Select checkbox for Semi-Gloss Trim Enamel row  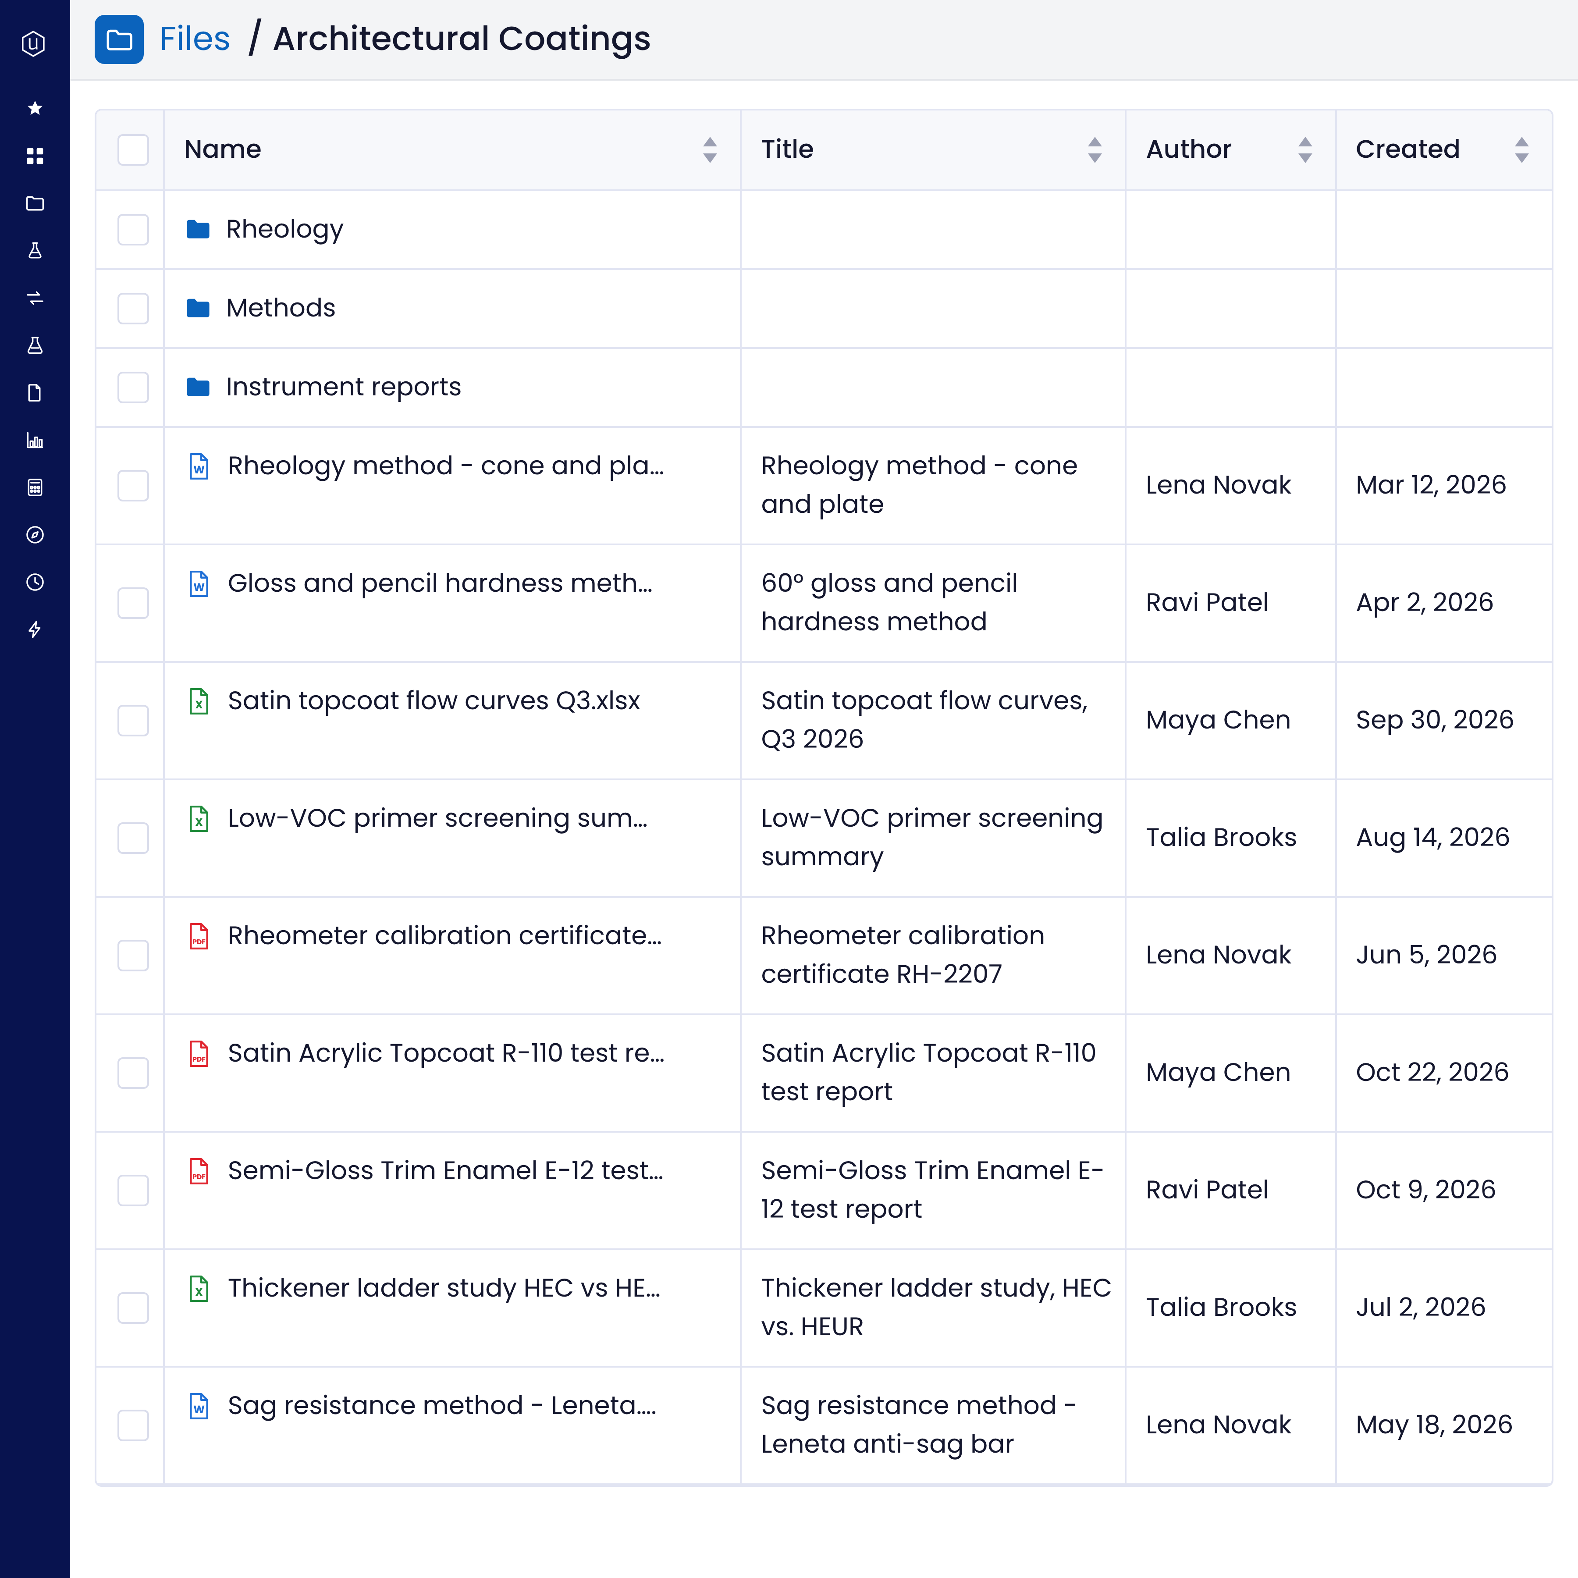[133, 1190]
